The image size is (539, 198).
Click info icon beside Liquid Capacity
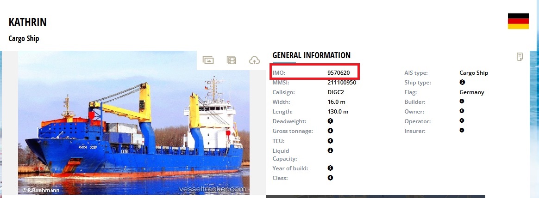tap(330, 150)
